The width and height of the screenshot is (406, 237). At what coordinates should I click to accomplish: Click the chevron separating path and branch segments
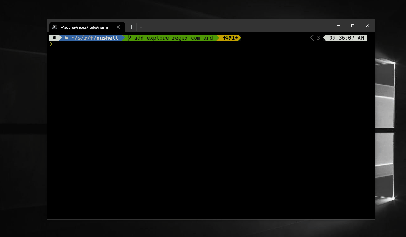(x=123, y=38)
